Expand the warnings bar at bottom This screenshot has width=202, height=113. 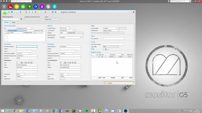pyautogui.click(x=133, y=83)
